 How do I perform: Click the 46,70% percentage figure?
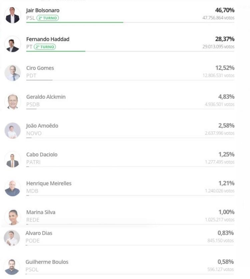coord(225,10)
